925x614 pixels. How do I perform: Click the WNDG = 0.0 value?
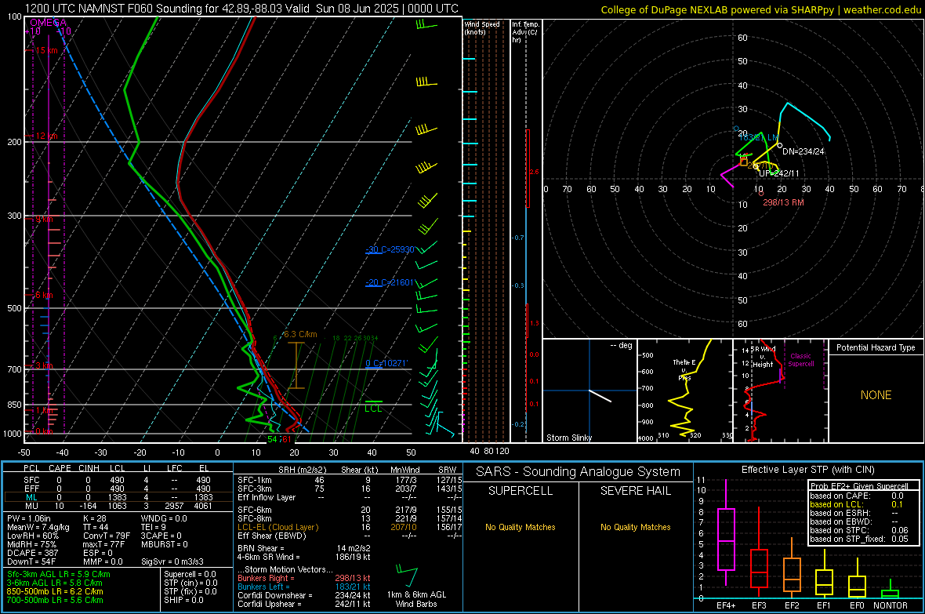click(x=163, y=518)
